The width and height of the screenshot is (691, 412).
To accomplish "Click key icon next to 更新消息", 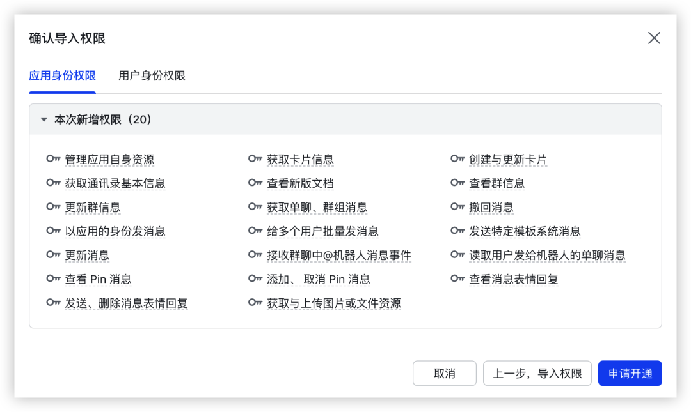I will point(53,255).
